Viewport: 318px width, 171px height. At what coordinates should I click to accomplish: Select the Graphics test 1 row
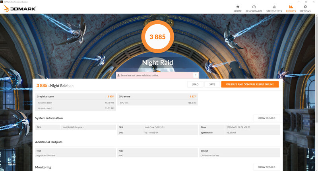click(76, 103)
